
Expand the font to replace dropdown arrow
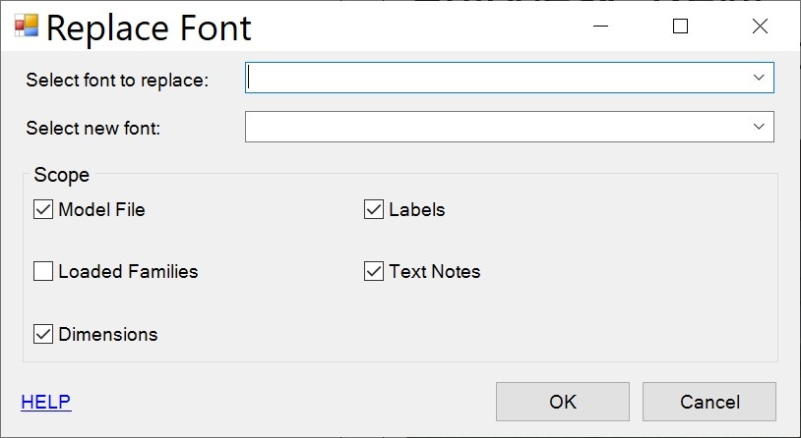click(x=759, y=78)
